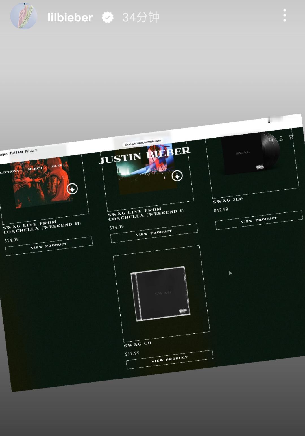Click the $14.99 price under Weekend II
This screenshot has height=436, width=305.
tap(12, 240)
